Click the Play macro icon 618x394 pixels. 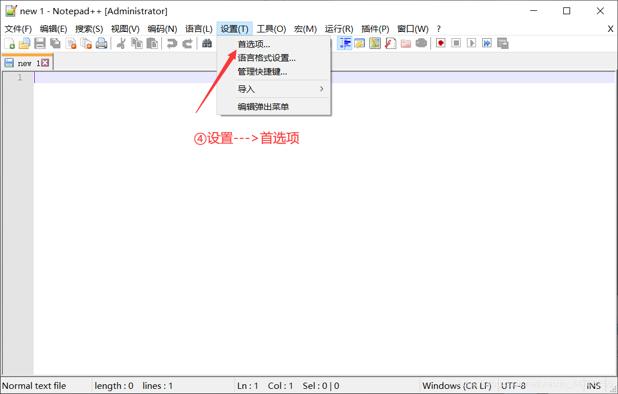click(471, 43)
